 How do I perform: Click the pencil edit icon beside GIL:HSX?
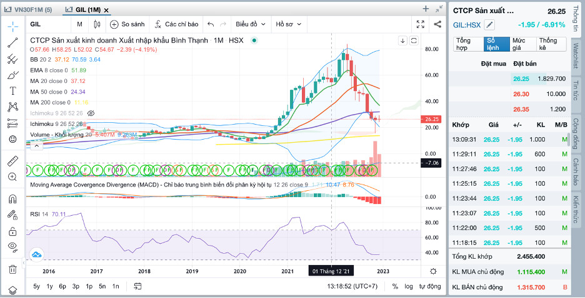[x=489, y=25]
